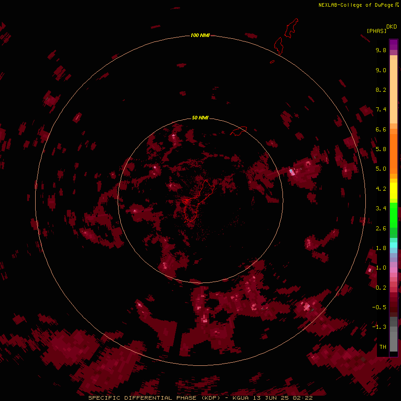Click the 9.0 value on the scale

[381, 70]
